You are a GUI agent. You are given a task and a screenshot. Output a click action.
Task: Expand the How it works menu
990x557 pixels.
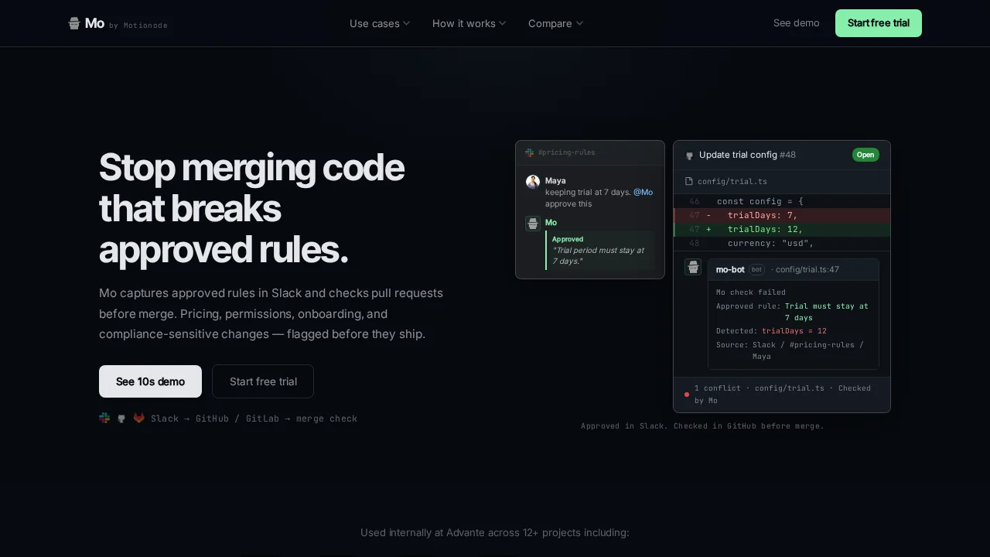(469, 23)
